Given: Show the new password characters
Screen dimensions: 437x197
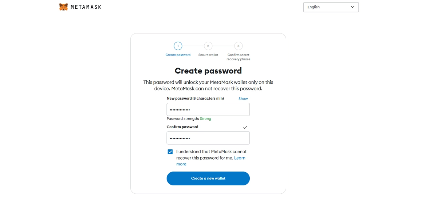Looking at the screenshot, I should point(243,98).
